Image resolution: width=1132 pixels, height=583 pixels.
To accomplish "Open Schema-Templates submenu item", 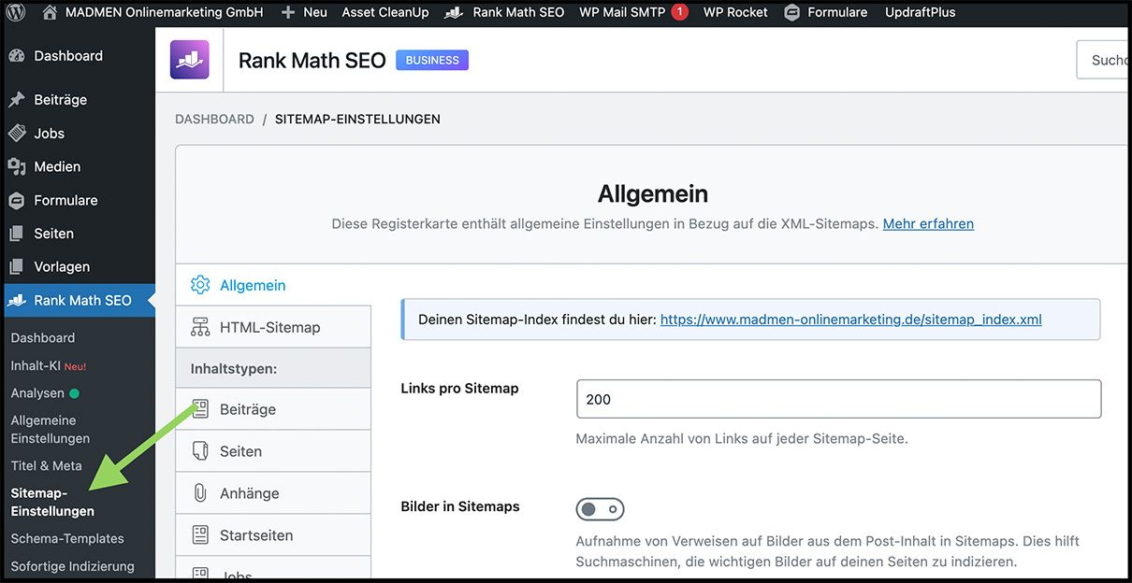I will click(x=67, y=538).
